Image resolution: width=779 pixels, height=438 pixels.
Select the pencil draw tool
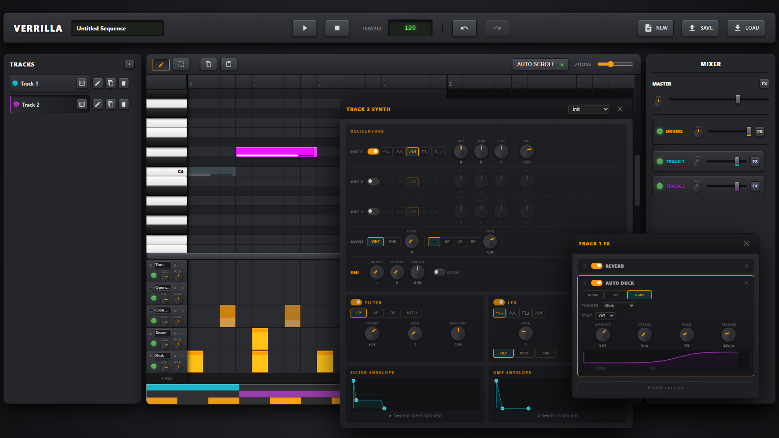pos(161,64)
